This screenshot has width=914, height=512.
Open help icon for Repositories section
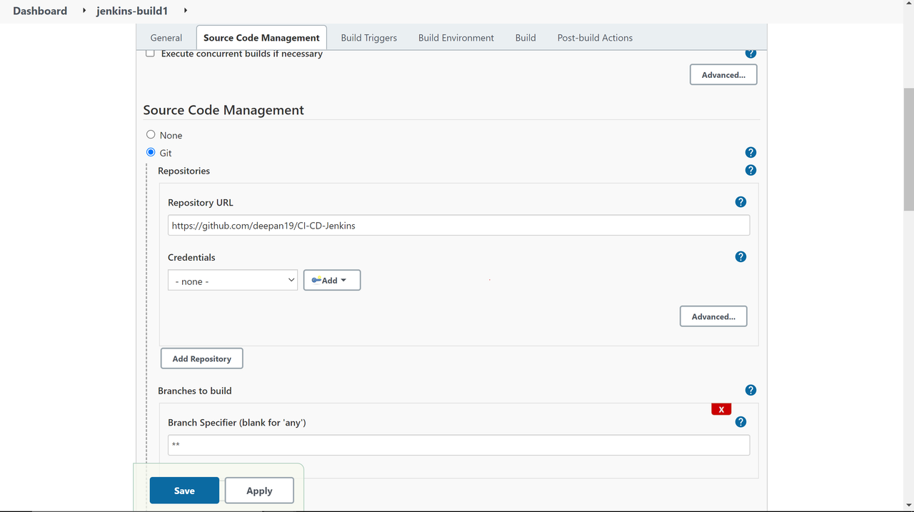(750, 170)
